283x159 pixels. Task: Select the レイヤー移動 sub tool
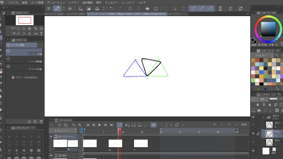[x=24, y=52]
